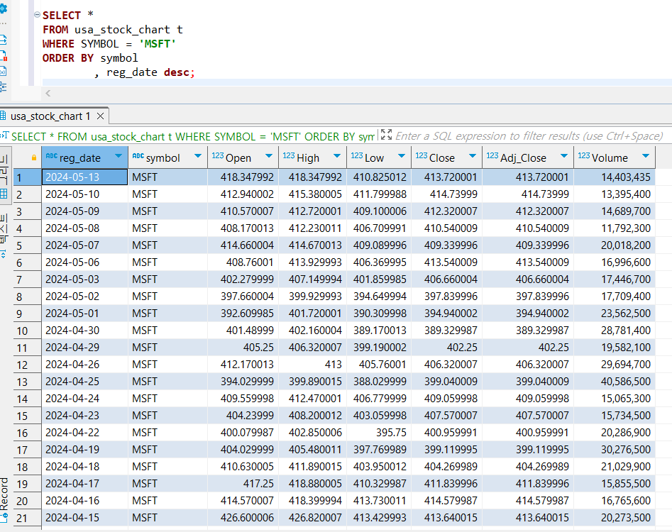672x532 pixels.
Task: Select Close value 406.660004
Action: coord(446,279)
